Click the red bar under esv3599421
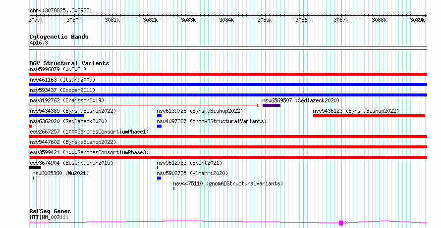Image resolution: width=441 pixels, height=228 pixels. tap(228, 157)
